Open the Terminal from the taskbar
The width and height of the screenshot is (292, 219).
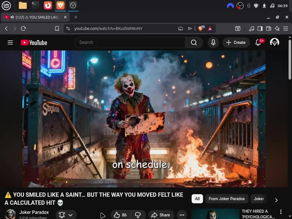[x=35, y=5]
